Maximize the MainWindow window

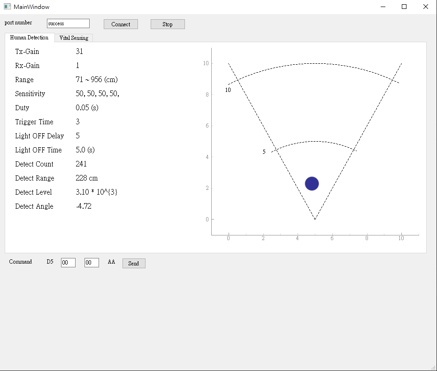404,7
